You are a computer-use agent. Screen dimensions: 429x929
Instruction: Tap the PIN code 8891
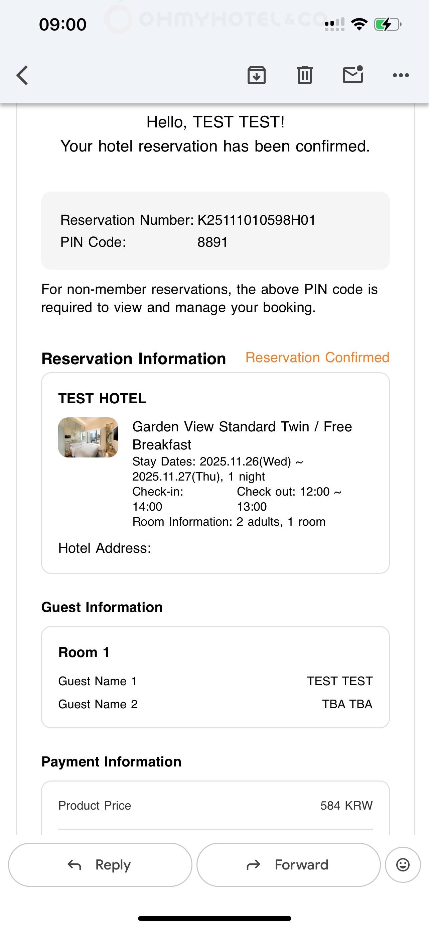212,242
